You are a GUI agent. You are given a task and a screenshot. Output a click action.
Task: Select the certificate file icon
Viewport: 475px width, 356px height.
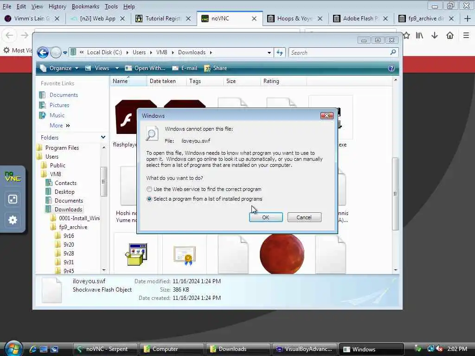click(185, 255)
